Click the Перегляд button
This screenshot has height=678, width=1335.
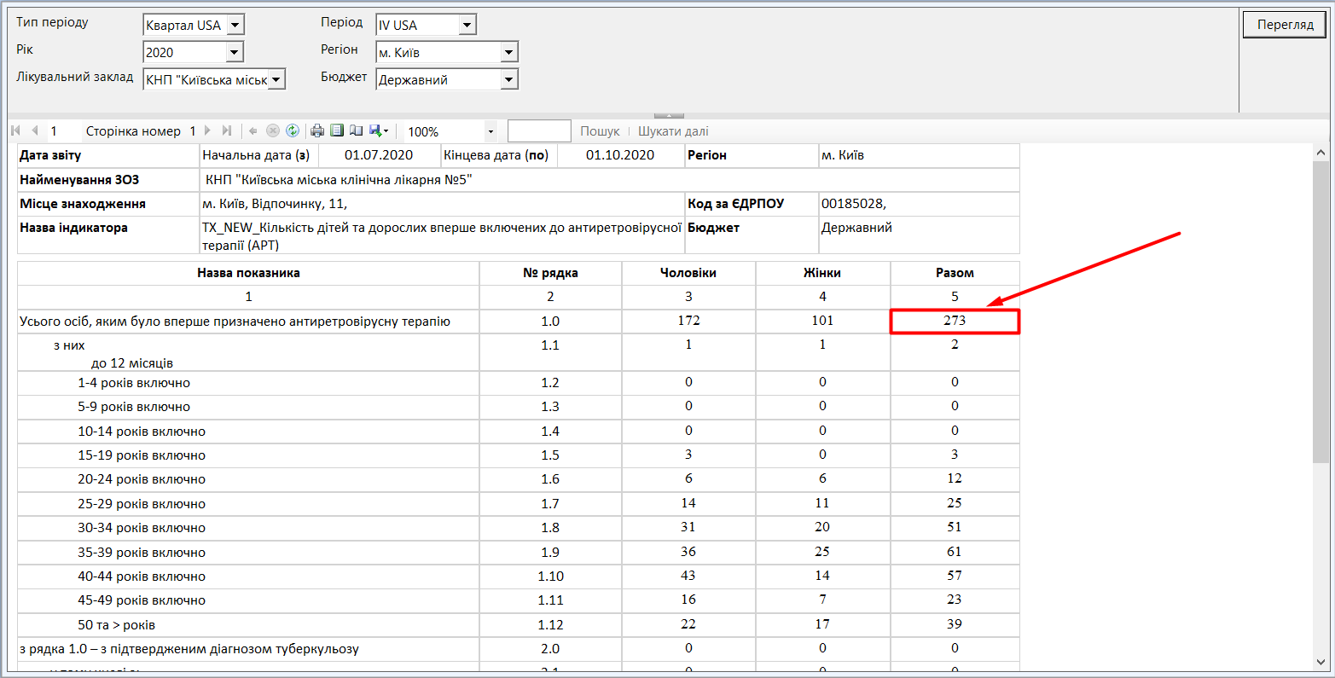click(1285, 25)
